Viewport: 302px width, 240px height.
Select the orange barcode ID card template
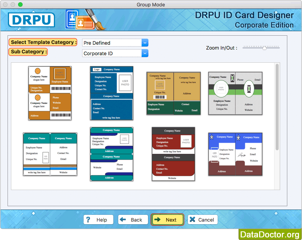(50, 93)
